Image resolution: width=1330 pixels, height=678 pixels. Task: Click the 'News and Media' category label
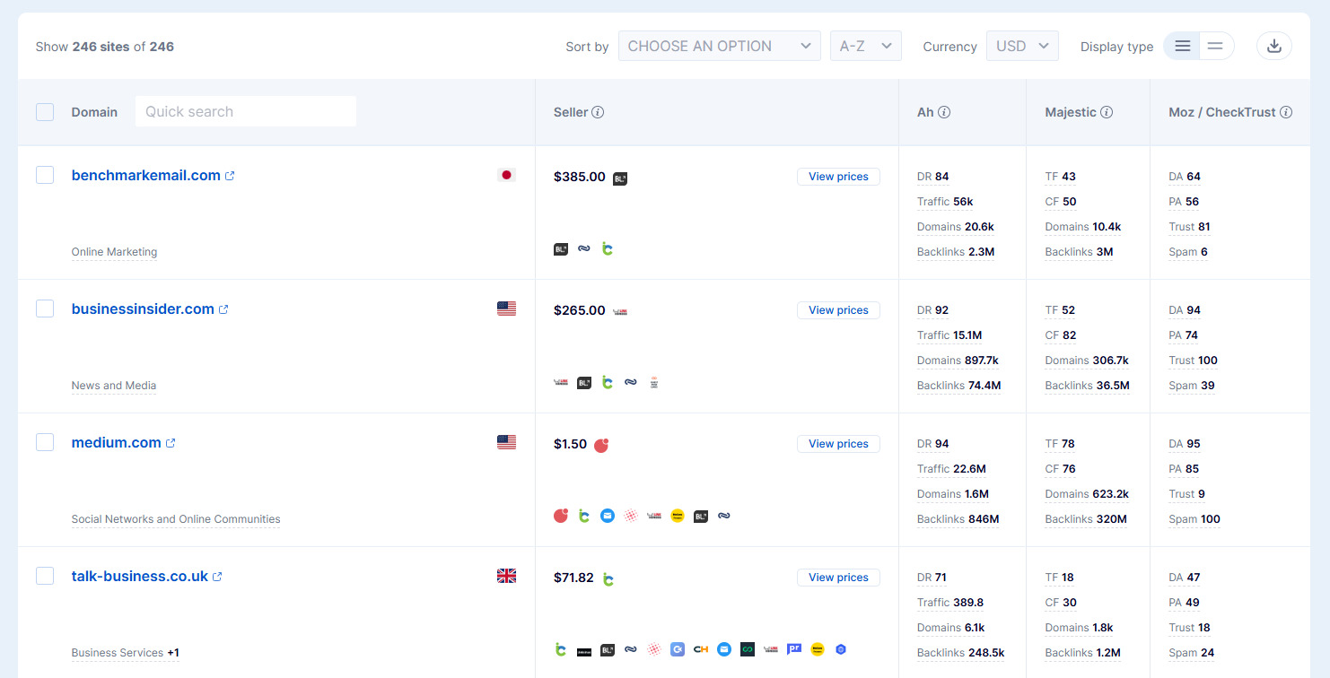pyautogui.click(x=114, y=386)
